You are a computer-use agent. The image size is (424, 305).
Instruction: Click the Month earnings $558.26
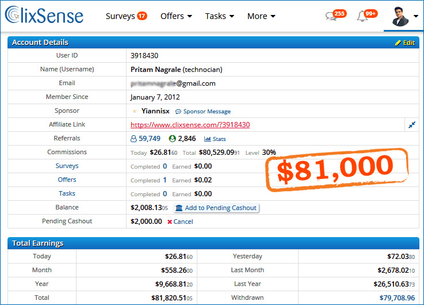coord(177,270)
